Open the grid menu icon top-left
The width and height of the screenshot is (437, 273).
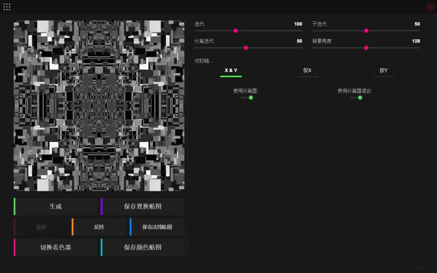6,6
